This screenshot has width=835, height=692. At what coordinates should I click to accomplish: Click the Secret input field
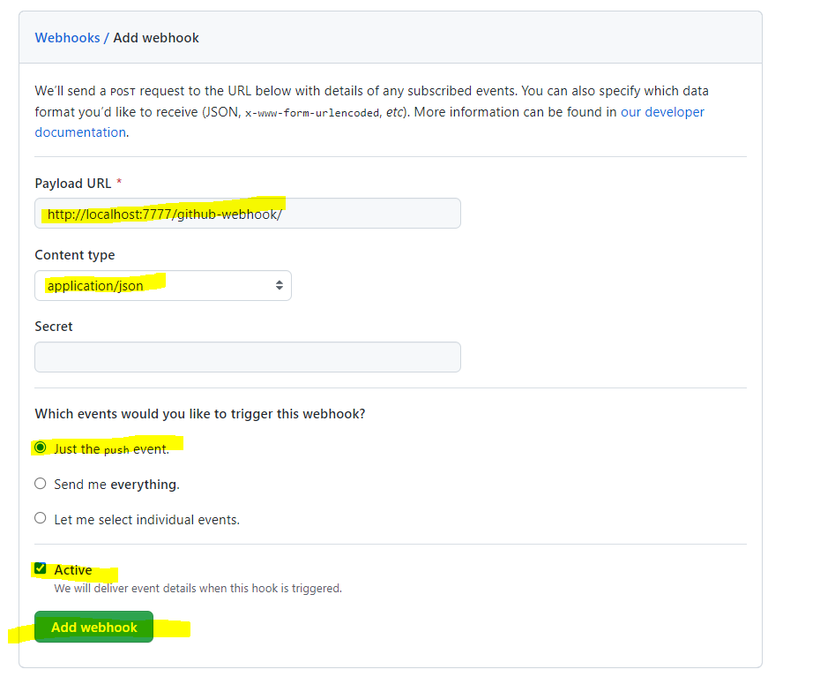[248, 357]
